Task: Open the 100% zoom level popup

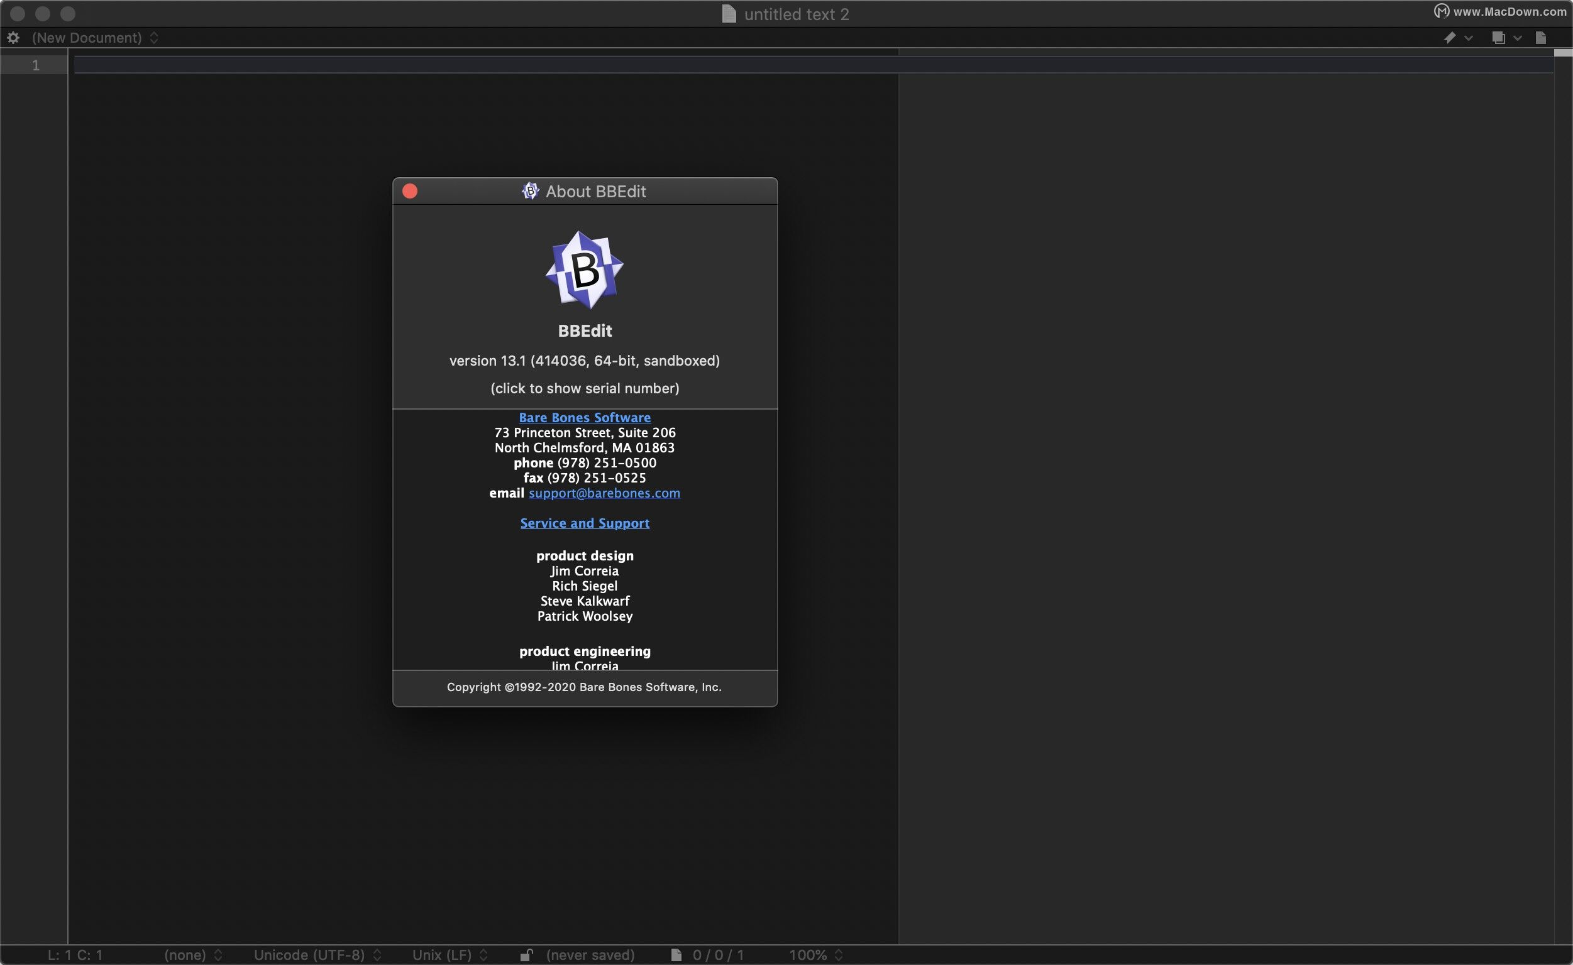Action: pyautogui.click(x=815, y=955)
